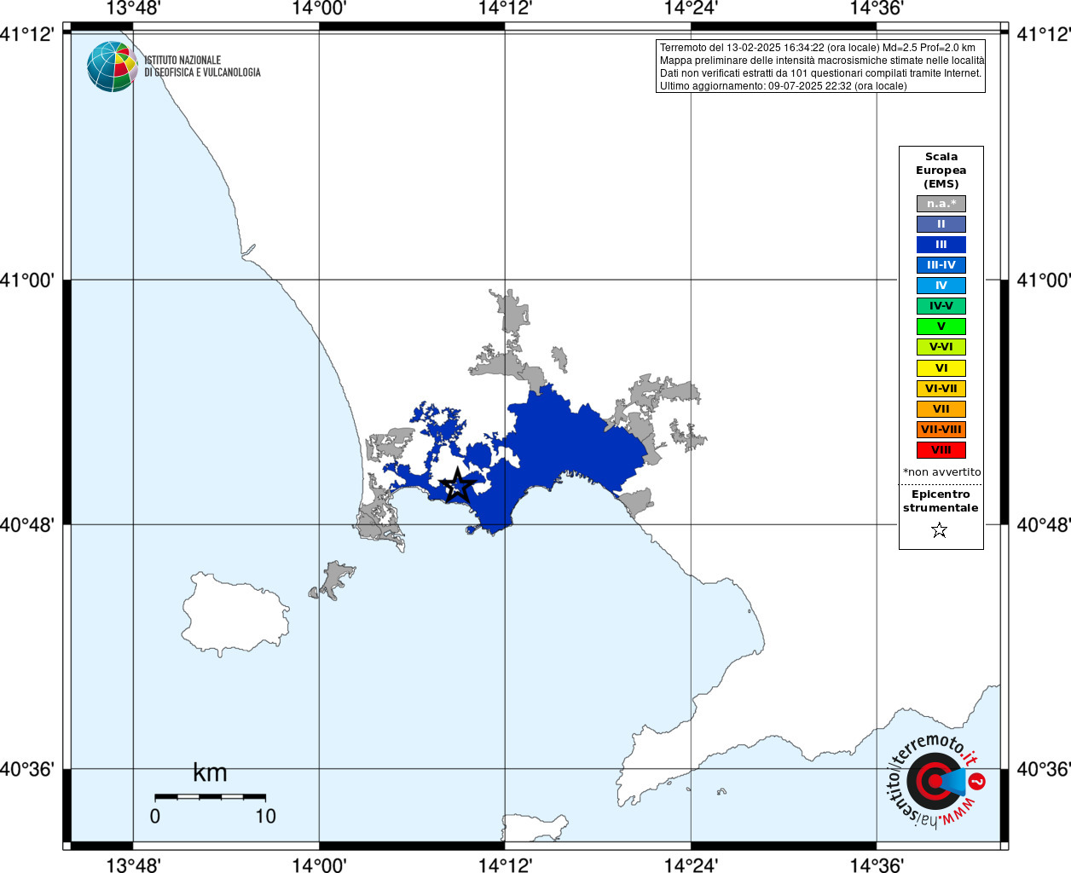Click the left axis label 40°36'

point(27,769)
